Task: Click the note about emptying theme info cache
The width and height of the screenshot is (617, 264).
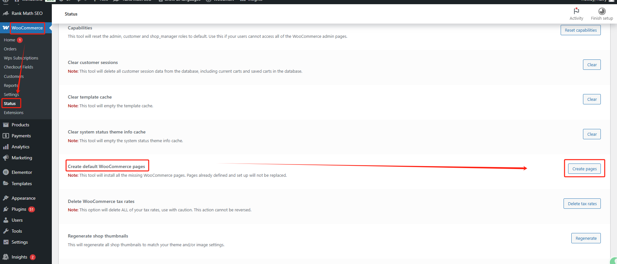Action: tap(125, 141)
